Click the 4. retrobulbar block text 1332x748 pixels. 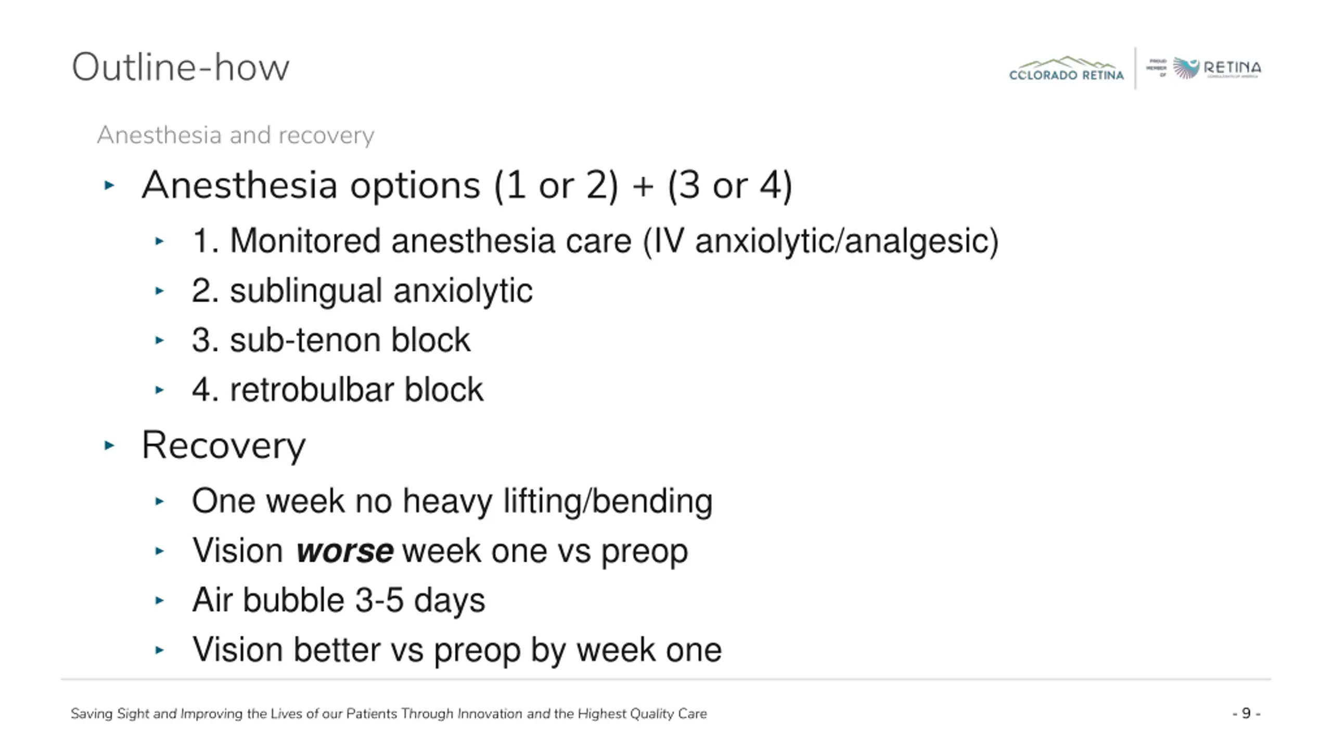coord(338,390)
